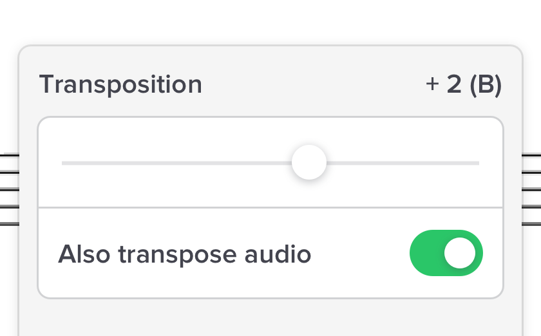Click the staff lines left of the panel
Screen dimensions: 541x336
(x=9, y=189)
